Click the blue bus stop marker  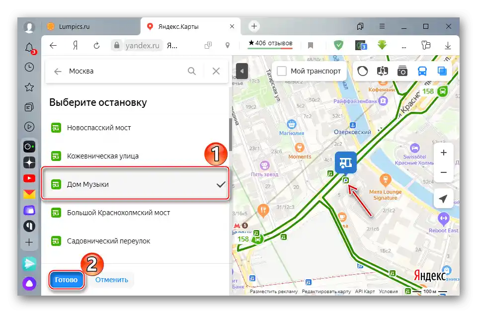pos(346,162)
